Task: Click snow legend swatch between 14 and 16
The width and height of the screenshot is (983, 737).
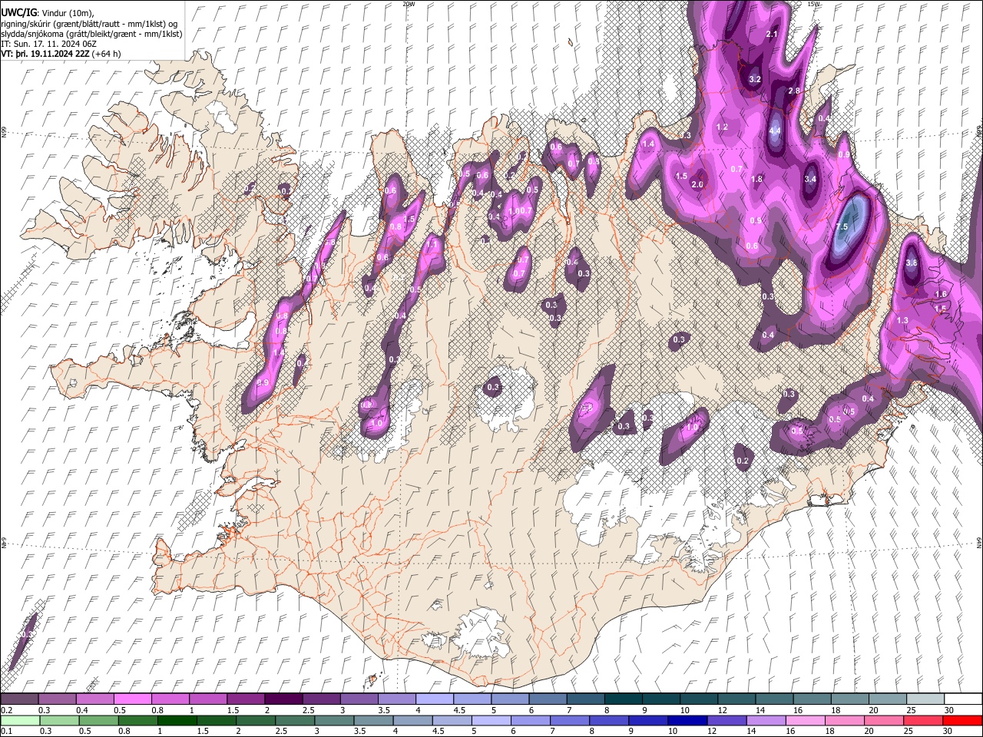Action: click(773, 699)
